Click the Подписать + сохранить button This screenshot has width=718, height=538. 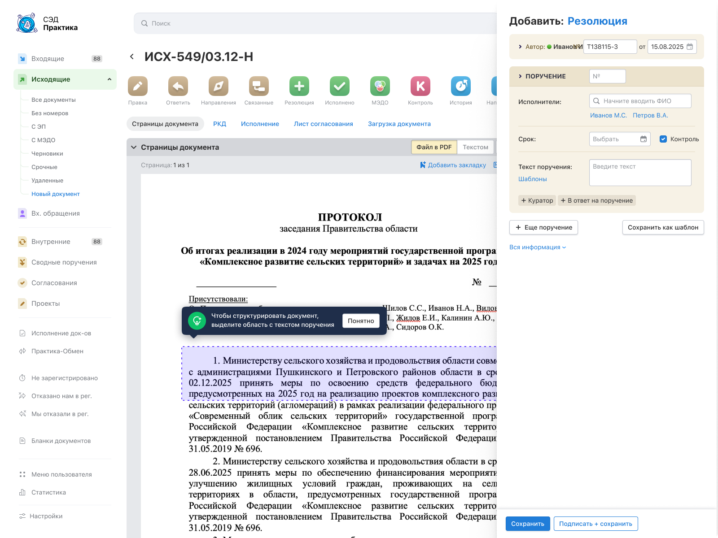pyautogui.click(x=595, y=524)
